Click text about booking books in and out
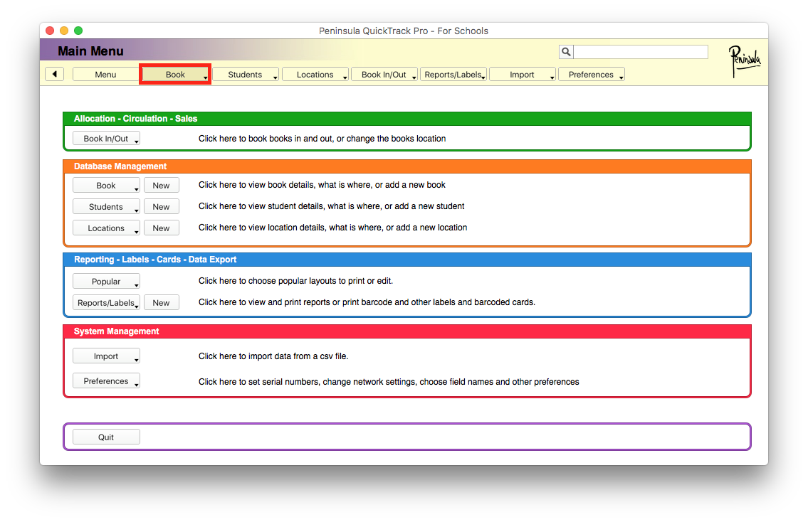Viewport: 808px width, 522px height. coord(322,139)
